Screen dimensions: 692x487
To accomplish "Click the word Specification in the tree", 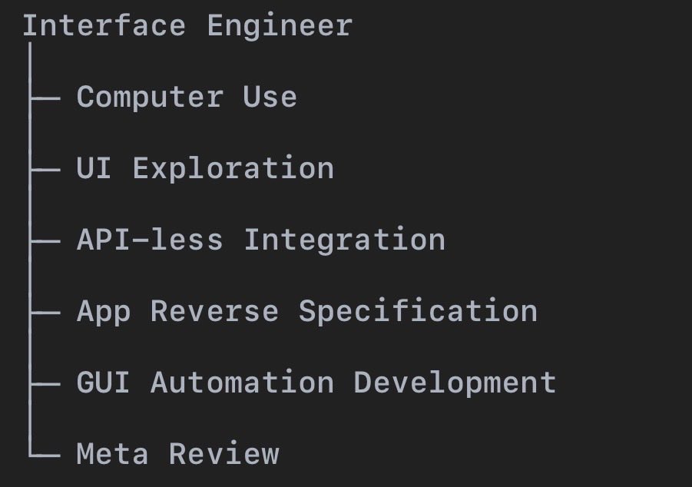I will pos(418,312).
